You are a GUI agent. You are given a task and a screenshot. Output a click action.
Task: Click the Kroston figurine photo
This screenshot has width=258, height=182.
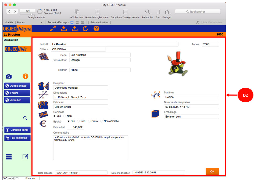coord(178,64)
